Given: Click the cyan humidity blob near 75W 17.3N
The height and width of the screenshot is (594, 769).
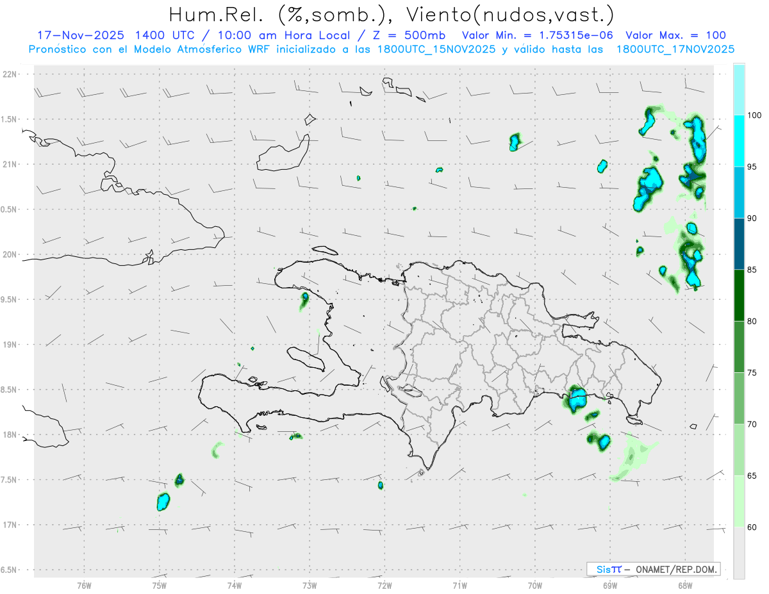Looking at the screenshot, I should tap(163, 501).
